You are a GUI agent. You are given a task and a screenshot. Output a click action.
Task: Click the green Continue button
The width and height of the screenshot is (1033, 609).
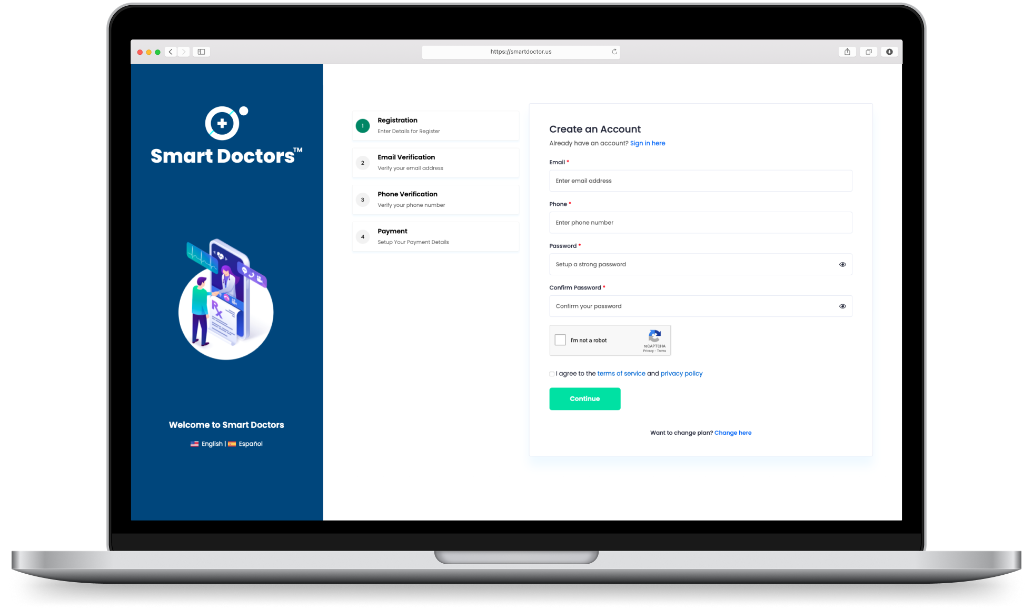tap(585, 398)
